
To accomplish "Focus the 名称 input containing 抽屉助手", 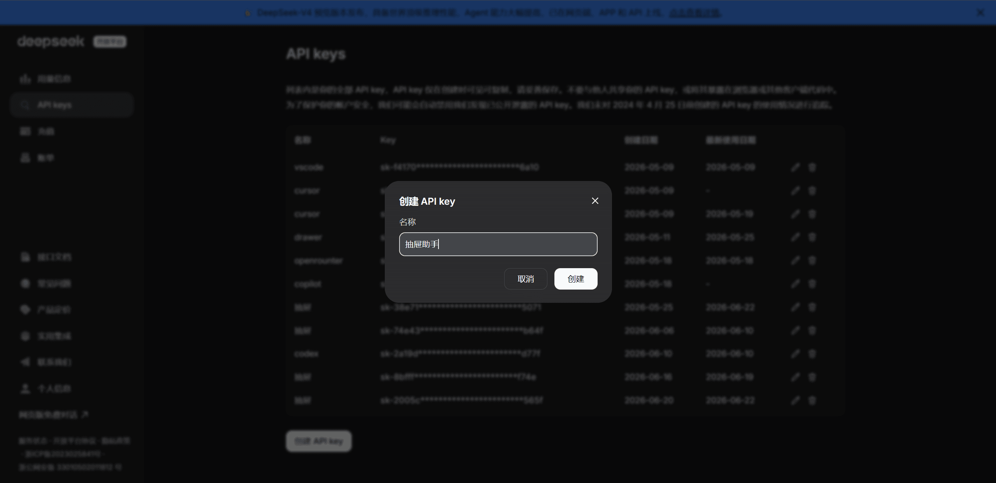I will click(498, 244).
